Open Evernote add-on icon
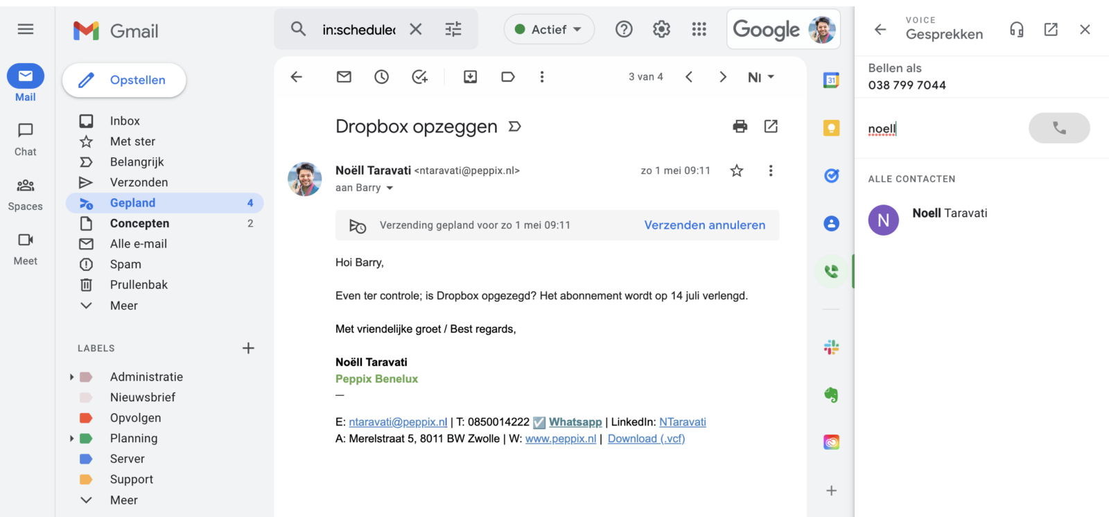Screen dimensions: 1109x517 click(831, 395)
